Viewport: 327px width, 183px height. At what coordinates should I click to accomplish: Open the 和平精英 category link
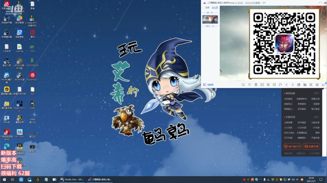[302, 123]
